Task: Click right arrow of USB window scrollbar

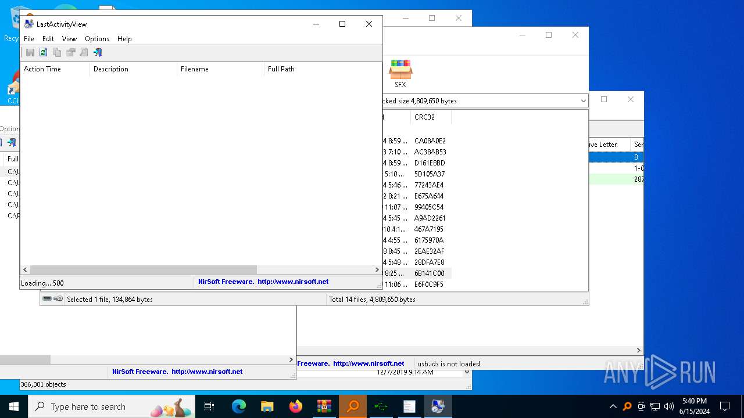Action: [639, 351]
